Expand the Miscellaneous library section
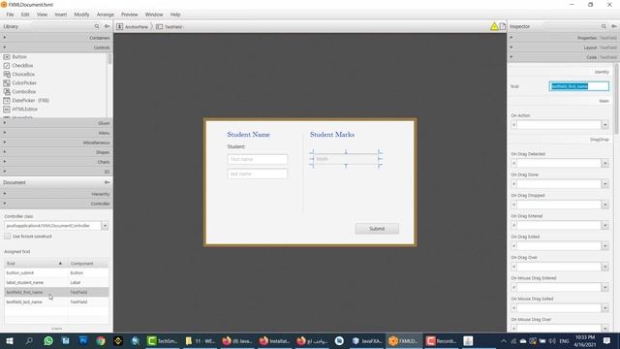This screenshot has height=349, width=620. (x=56, y=143)
